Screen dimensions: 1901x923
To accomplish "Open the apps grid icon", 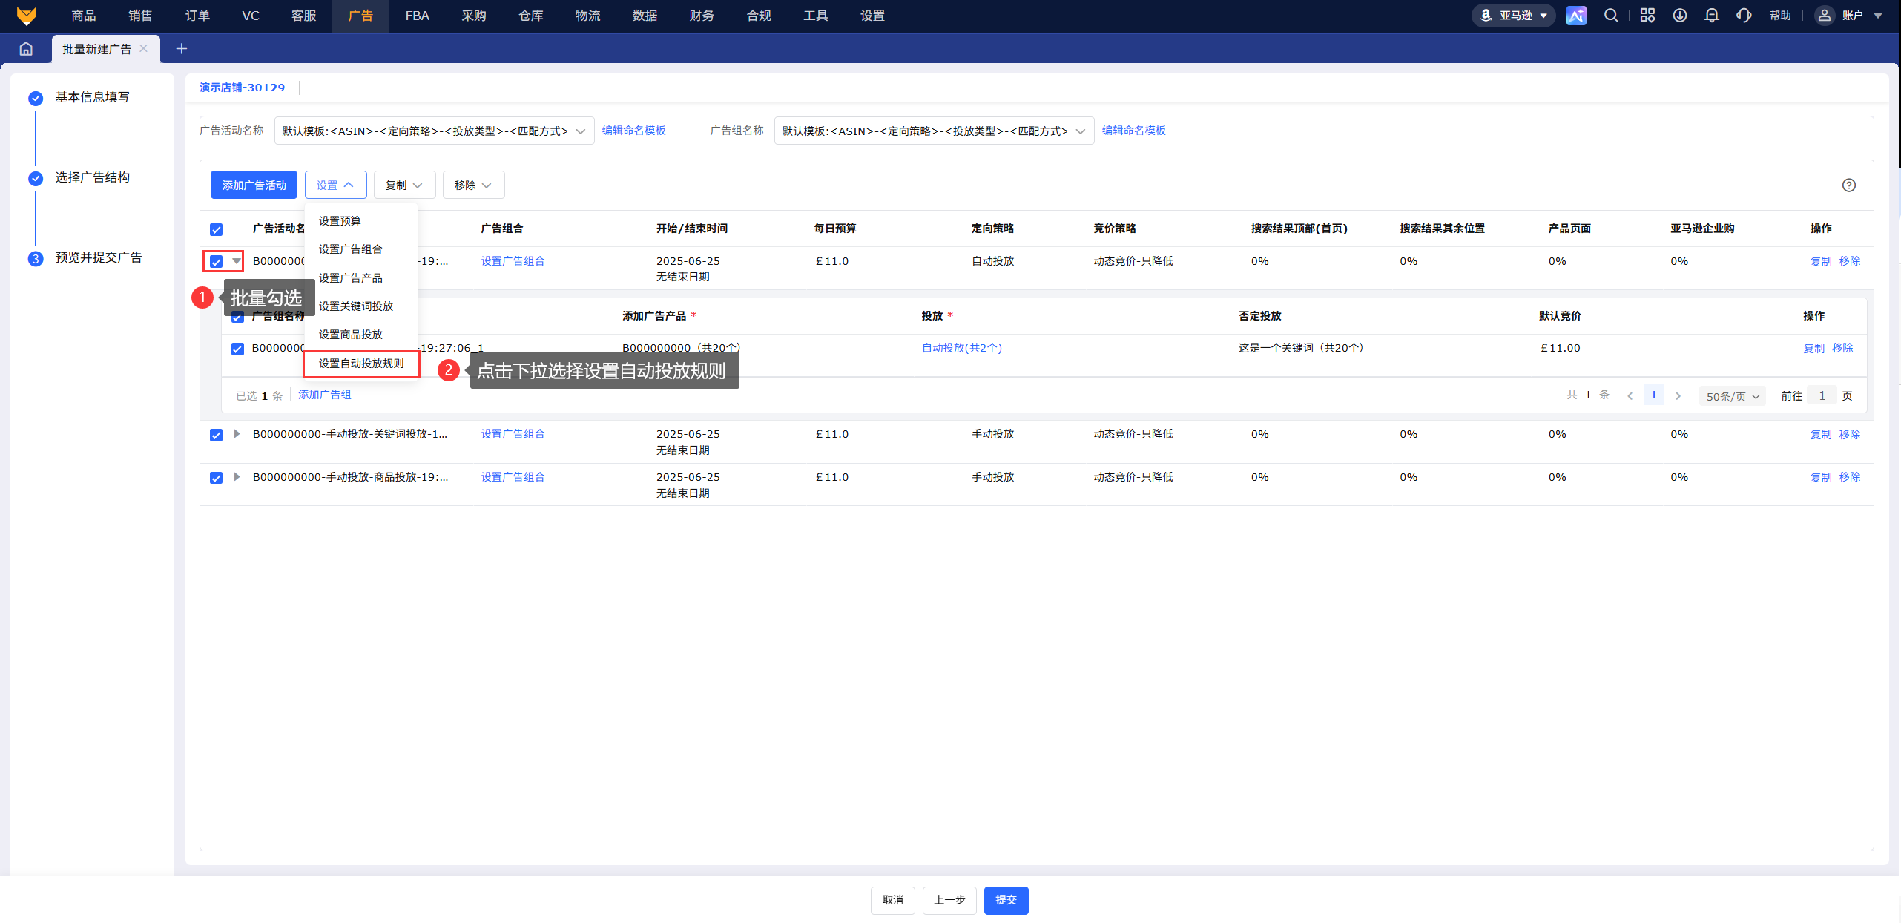I will 1647,16.
